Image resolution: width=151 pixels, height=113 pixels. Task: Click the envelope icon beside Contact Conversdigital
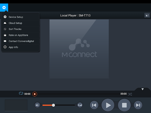coord(5,41)
